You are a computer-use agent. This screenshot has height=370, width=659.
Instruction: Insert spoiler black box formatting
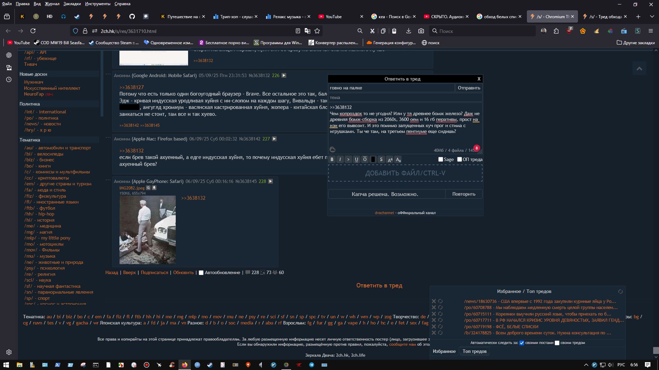[373, 160]
